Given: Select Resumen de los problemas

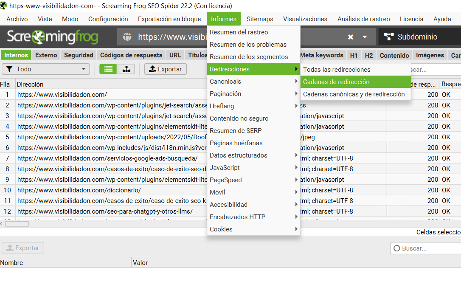Looking at the screenshot, I should pos(253,45).
